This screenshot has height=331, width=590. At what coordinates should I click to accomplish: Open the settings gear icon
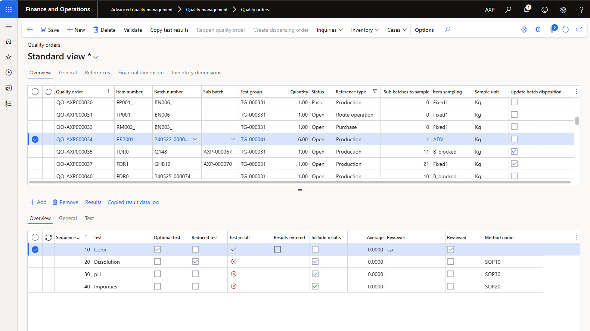[x=563, y=10]
